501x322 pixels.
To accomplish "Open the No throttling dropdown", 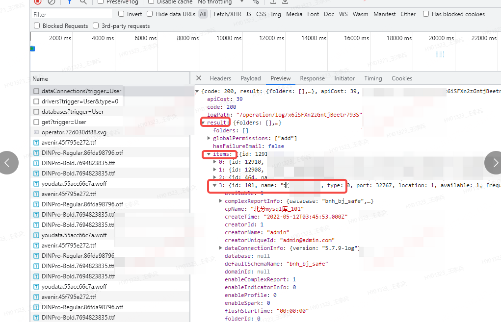I will pos(221,2).
